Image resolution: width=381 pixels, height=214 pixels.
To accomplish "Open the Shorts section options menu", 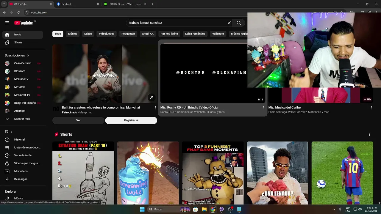I will [369, 134].
